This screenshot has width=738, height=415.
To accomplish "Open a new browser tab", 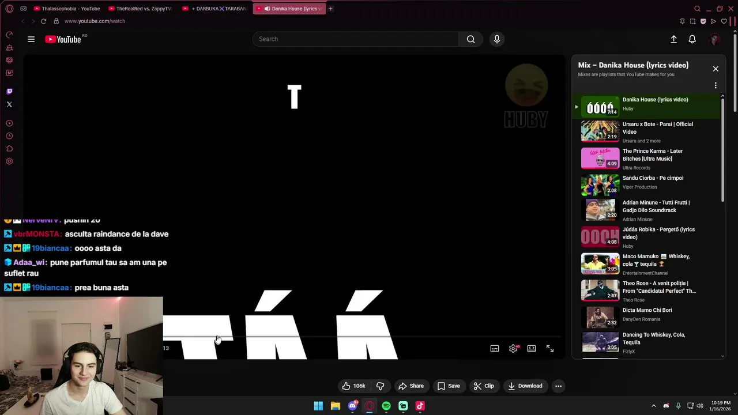I will pos(331,9).
